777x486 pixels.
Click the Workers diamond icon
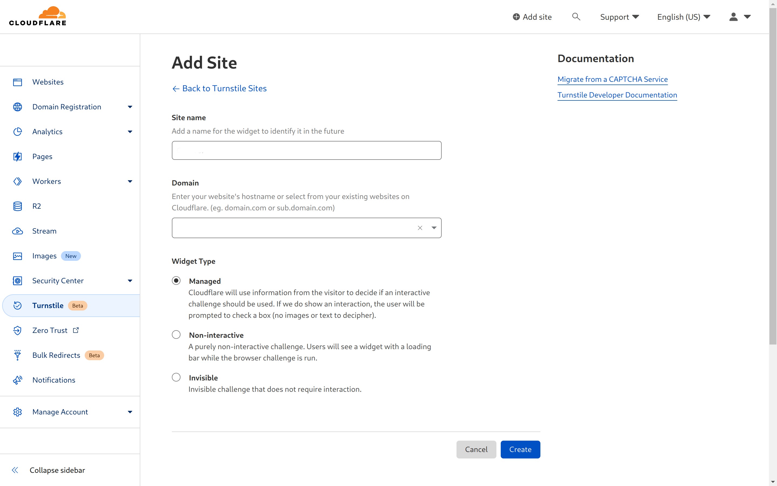pos(17,181)
